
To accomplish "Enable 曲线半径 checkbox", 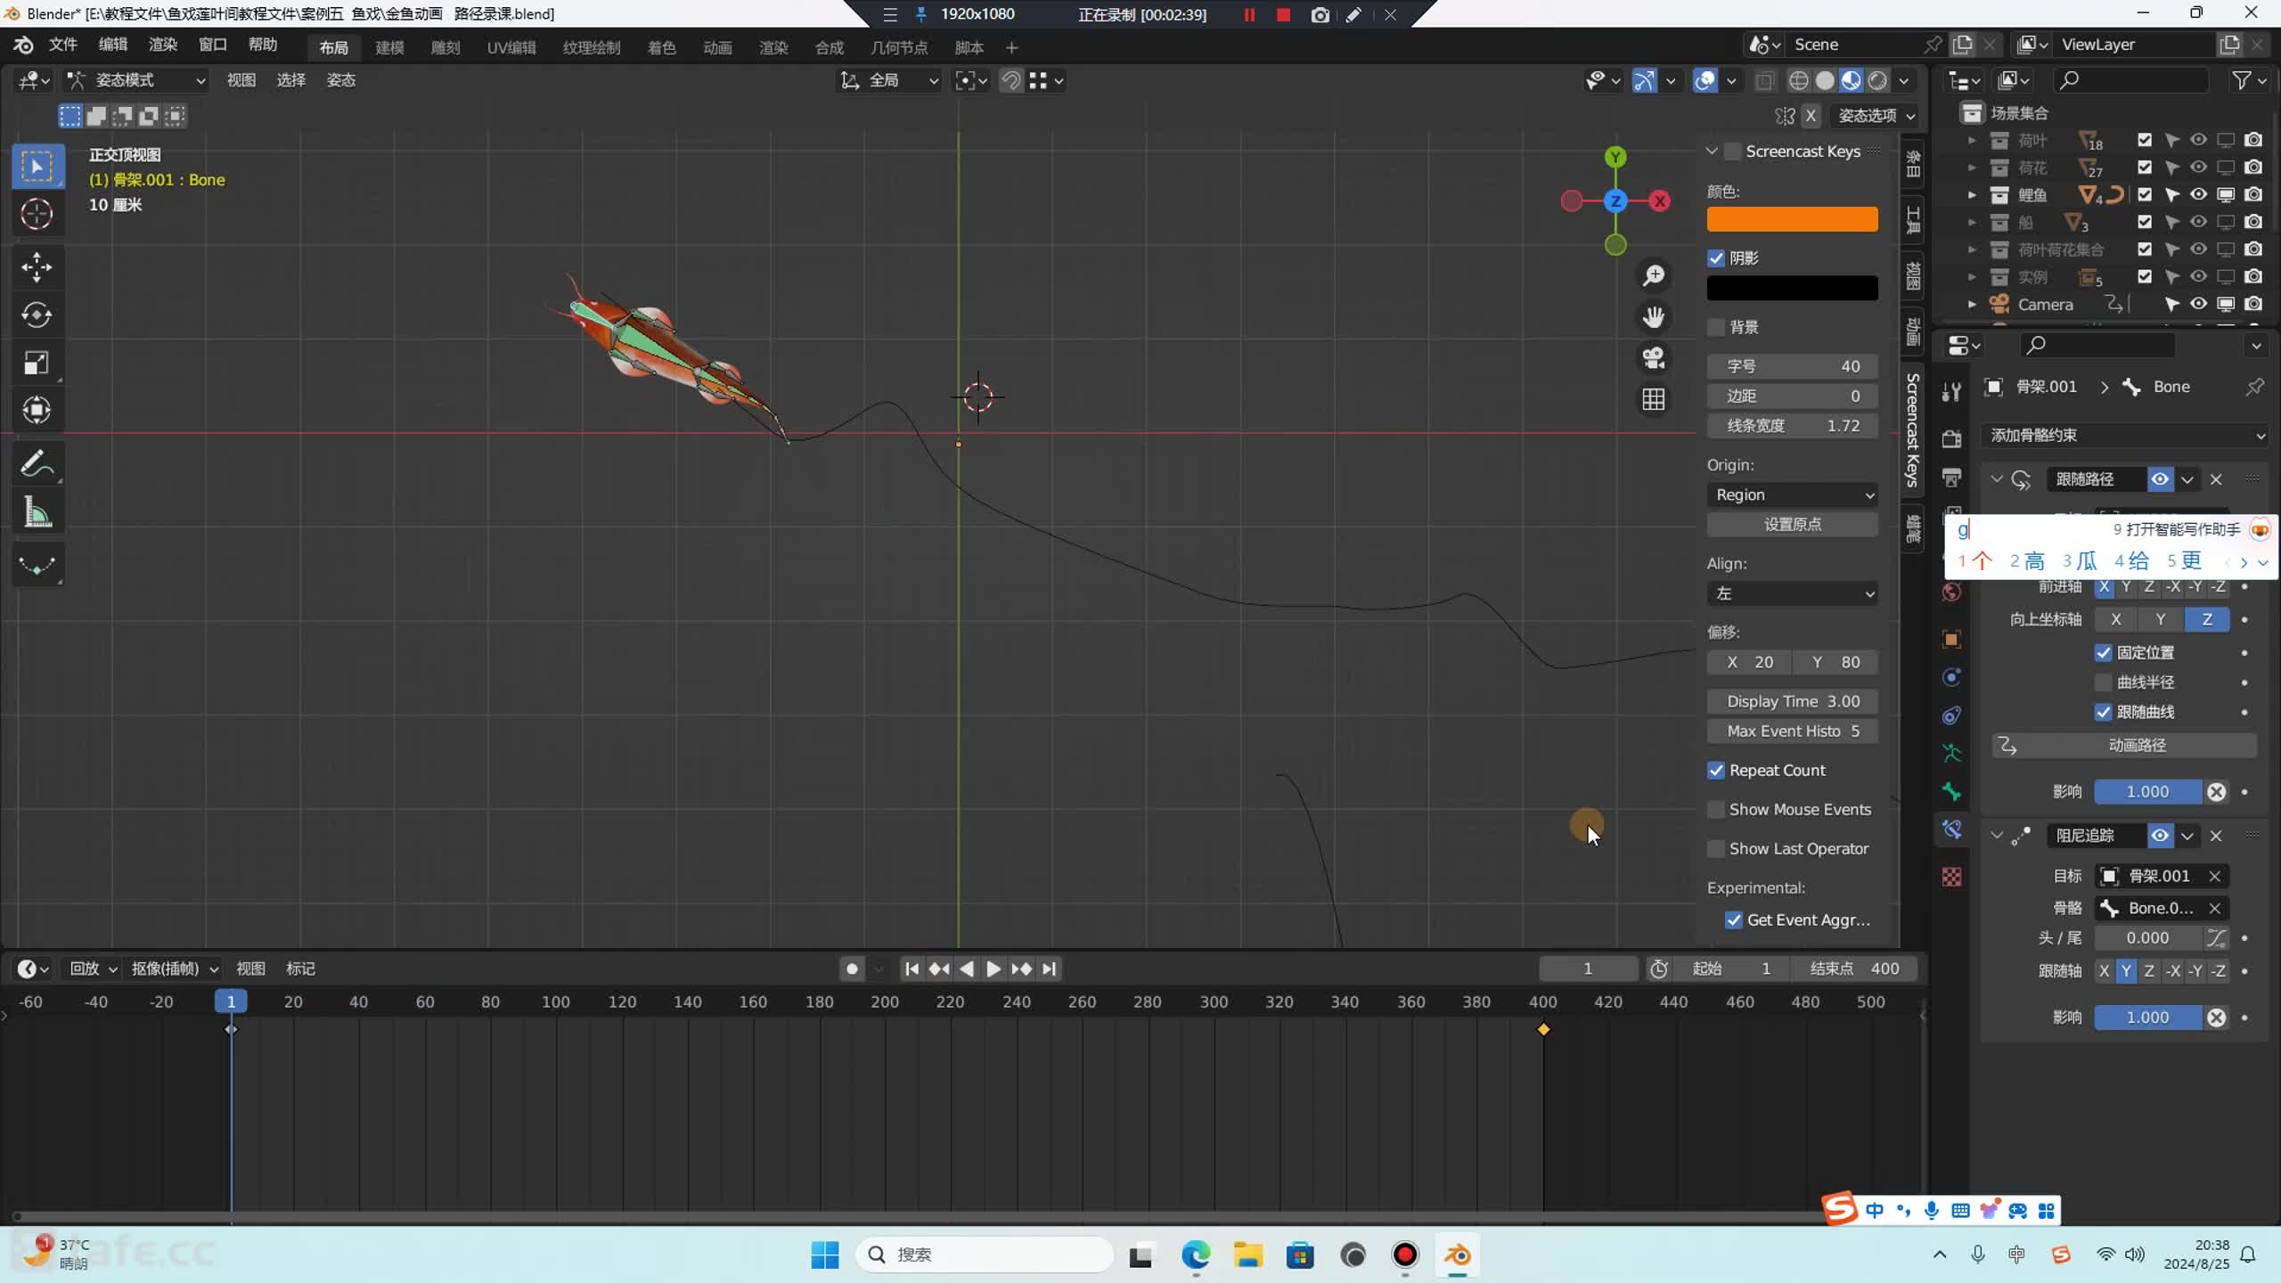I will pos(2104,682).
